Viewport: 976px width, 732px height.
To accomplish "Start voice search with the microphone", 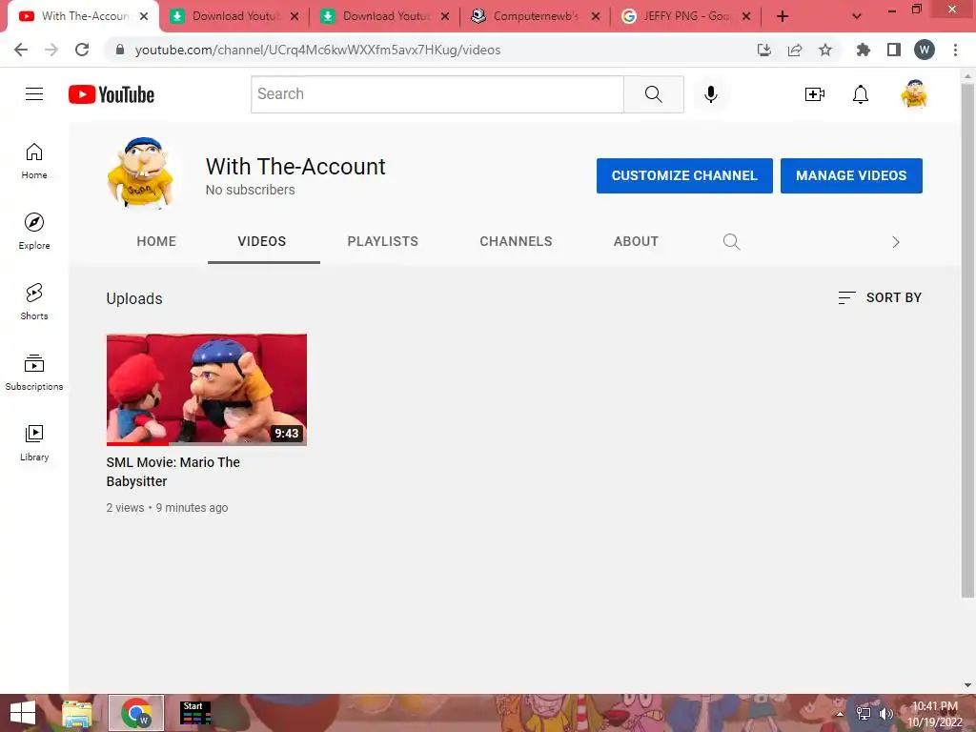I will pos(711,94).
